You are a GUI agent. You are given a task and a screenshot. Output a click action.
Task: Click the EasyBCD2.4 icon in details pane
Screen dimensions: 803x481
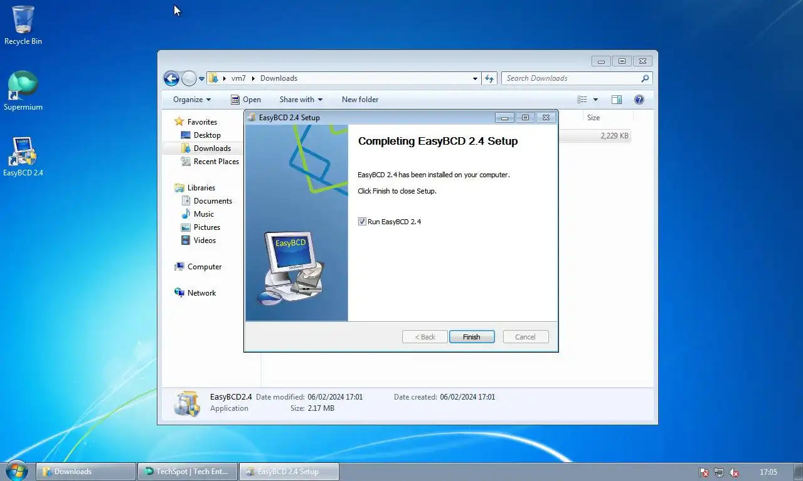pyautogui.click(x=187, y=403)
